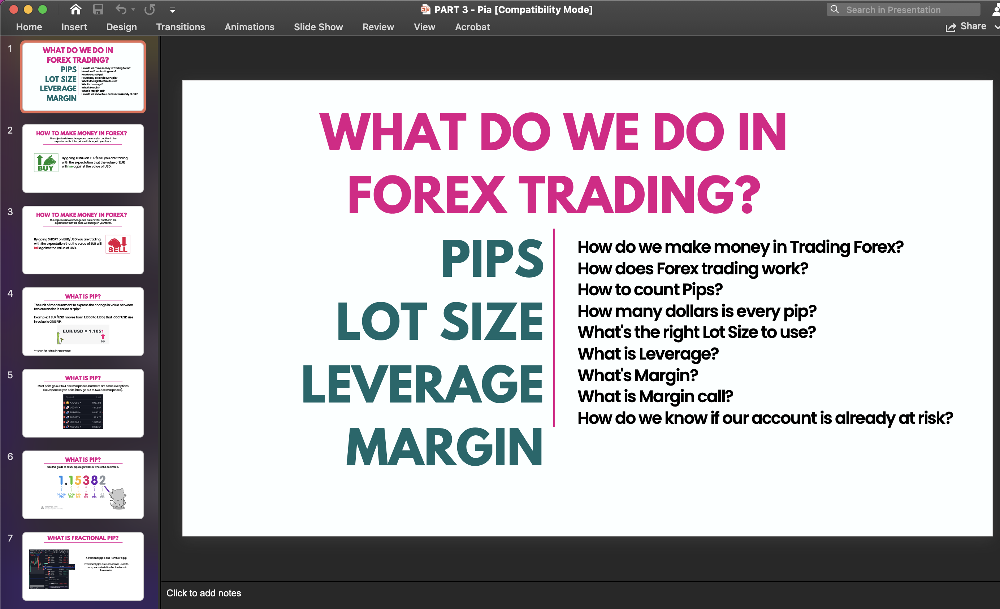This screenshot has width=1000, height=609.
Task: Expand Customize Quick Access Toolbar menu
Action: 173,10
